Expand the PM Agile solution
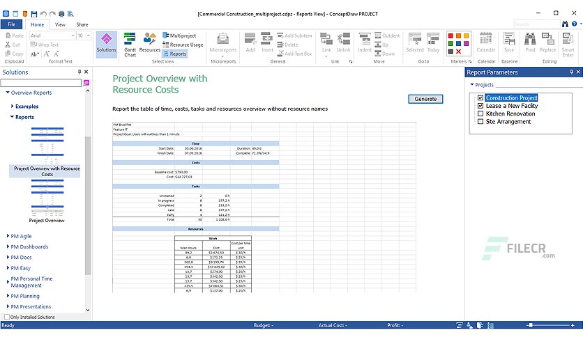 (x=8, y=235)
